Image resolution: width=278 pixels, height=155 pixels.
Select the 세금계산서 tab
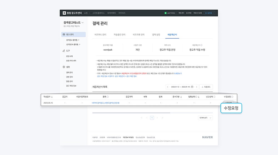[172, 35]
